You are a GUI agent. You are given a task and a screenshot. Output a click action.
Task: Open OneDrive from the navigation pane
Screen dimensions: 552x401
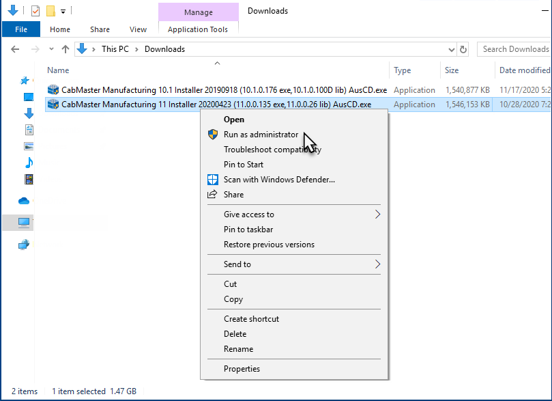(24, 200)
